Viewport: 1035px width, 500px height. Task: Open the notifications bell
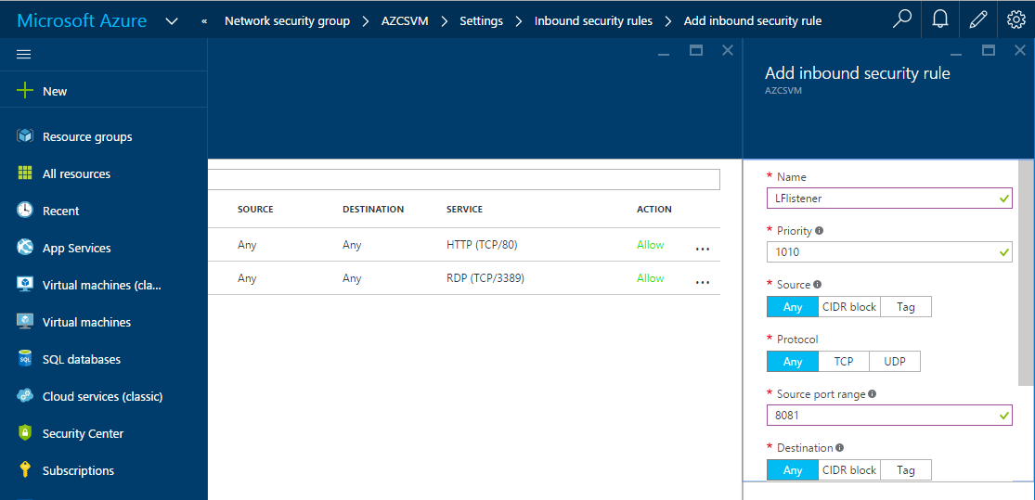coord(940,19)
